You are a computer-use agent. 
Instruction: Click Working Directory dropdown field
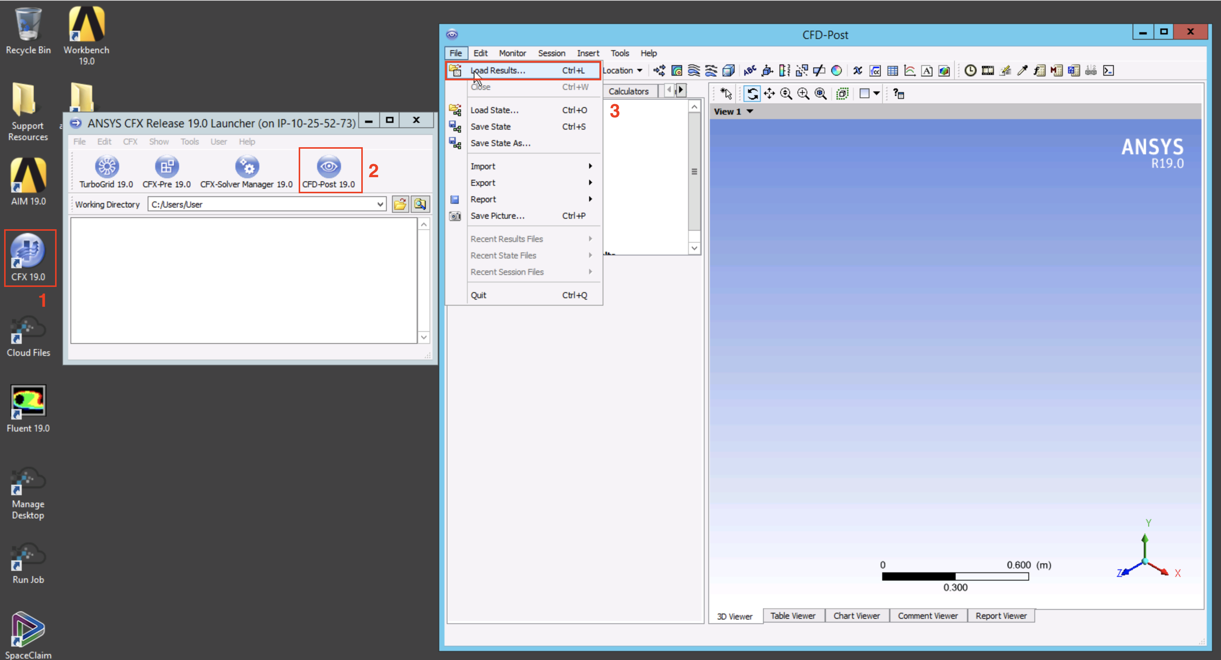(268, 204)
